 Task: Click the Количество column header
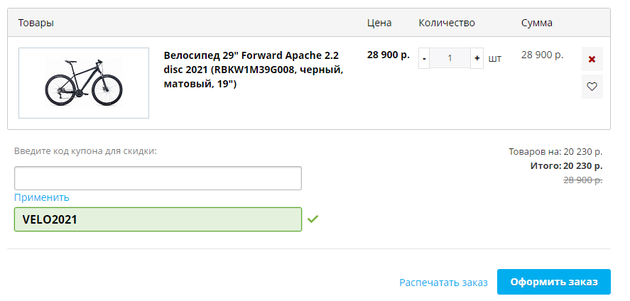447,23
